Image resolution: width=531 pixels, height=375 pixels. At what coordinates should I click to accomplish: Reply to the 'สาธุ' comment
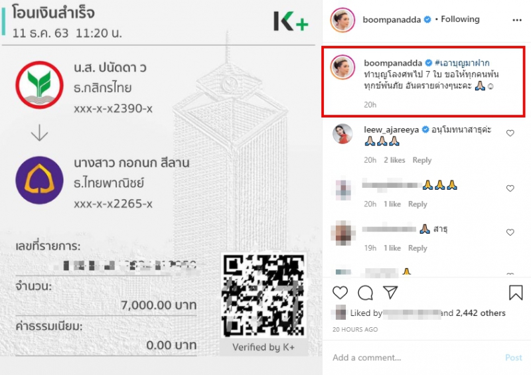tap(417, 248)
